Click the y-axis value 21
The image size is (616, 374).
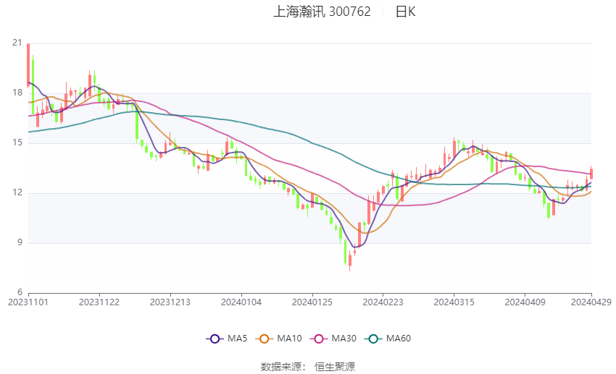coord(17,43)
